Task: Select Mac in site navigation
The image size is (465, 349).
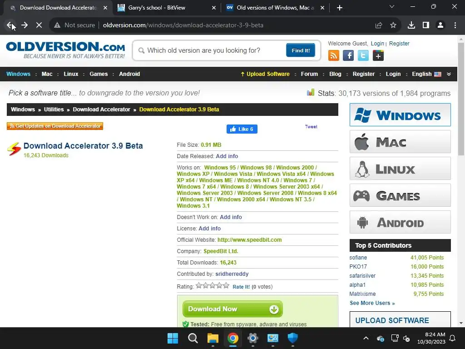Action: pyautogui.click(x=47, y=74)
